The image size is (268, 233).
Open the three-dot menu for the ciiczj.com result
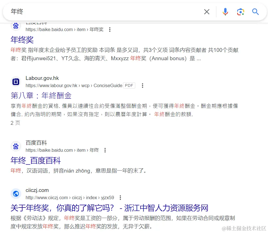point(120,197)
